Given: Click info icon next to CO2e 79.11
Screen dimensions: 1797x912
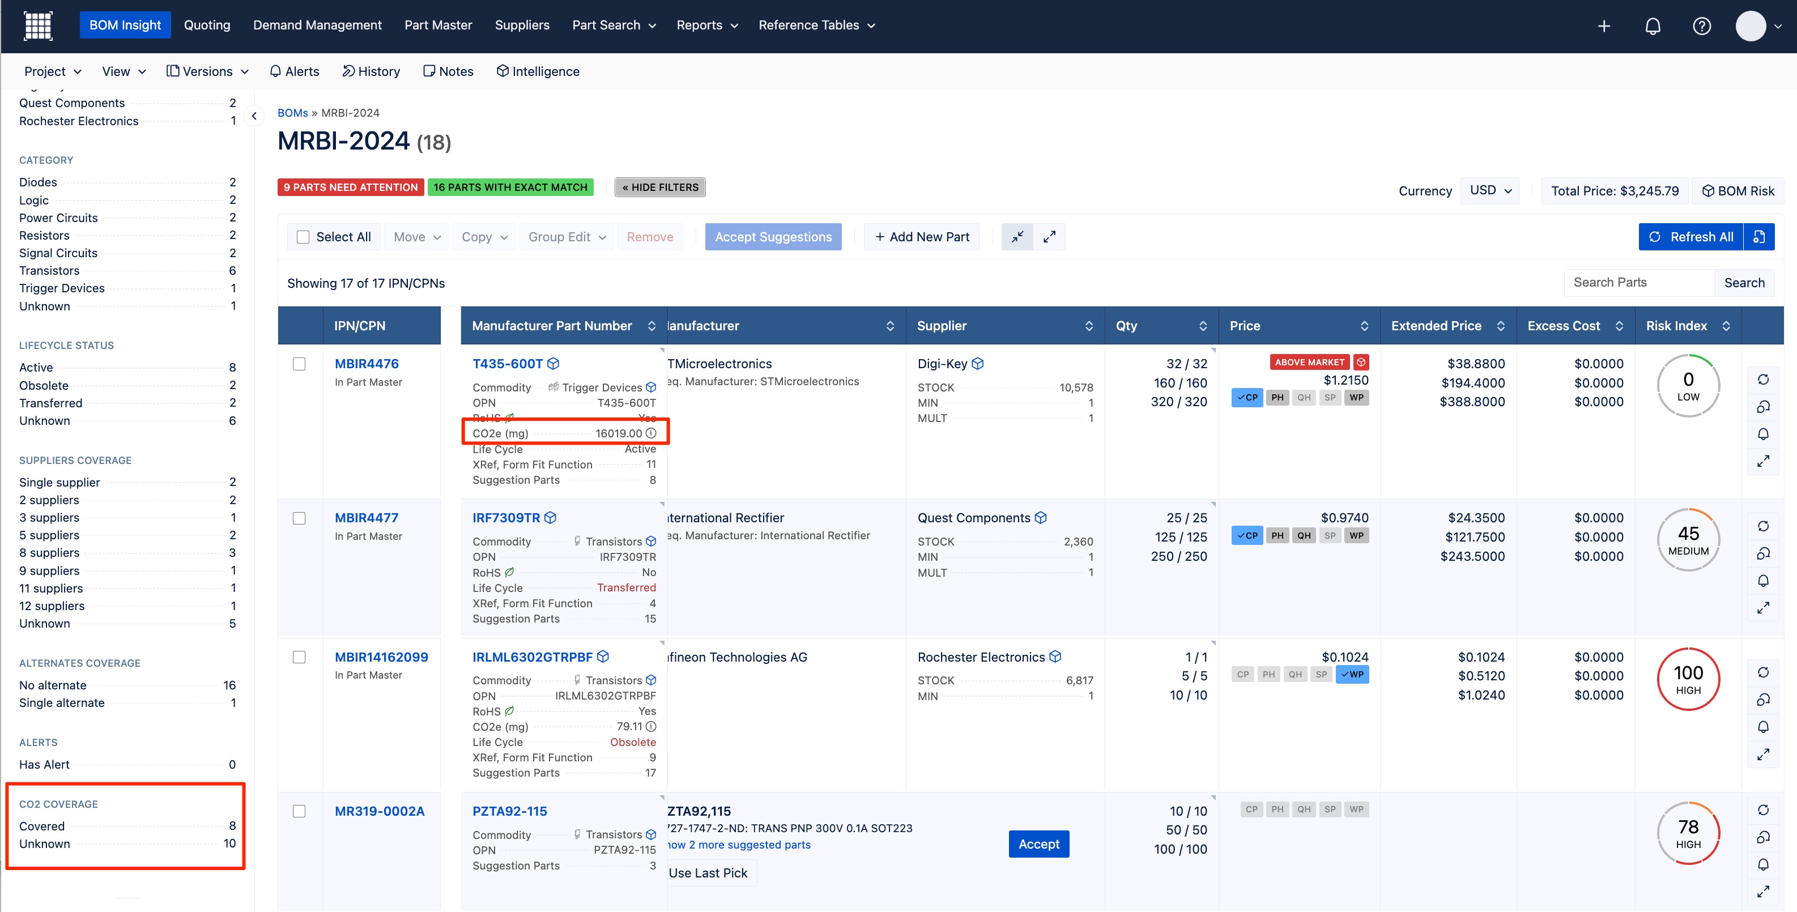Looking at the screenshot, I should (651, 726).
